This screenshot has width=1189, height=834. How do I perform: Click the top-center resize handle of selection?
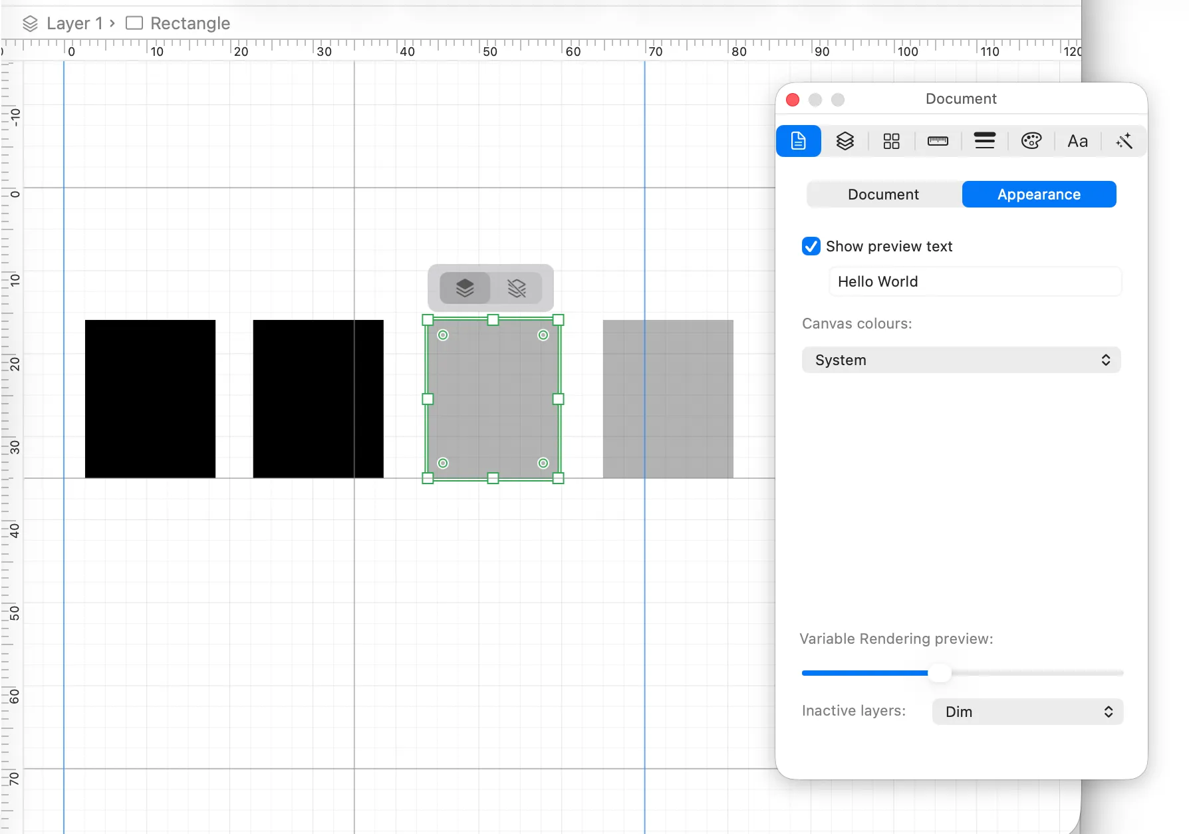tap(493, 320)
